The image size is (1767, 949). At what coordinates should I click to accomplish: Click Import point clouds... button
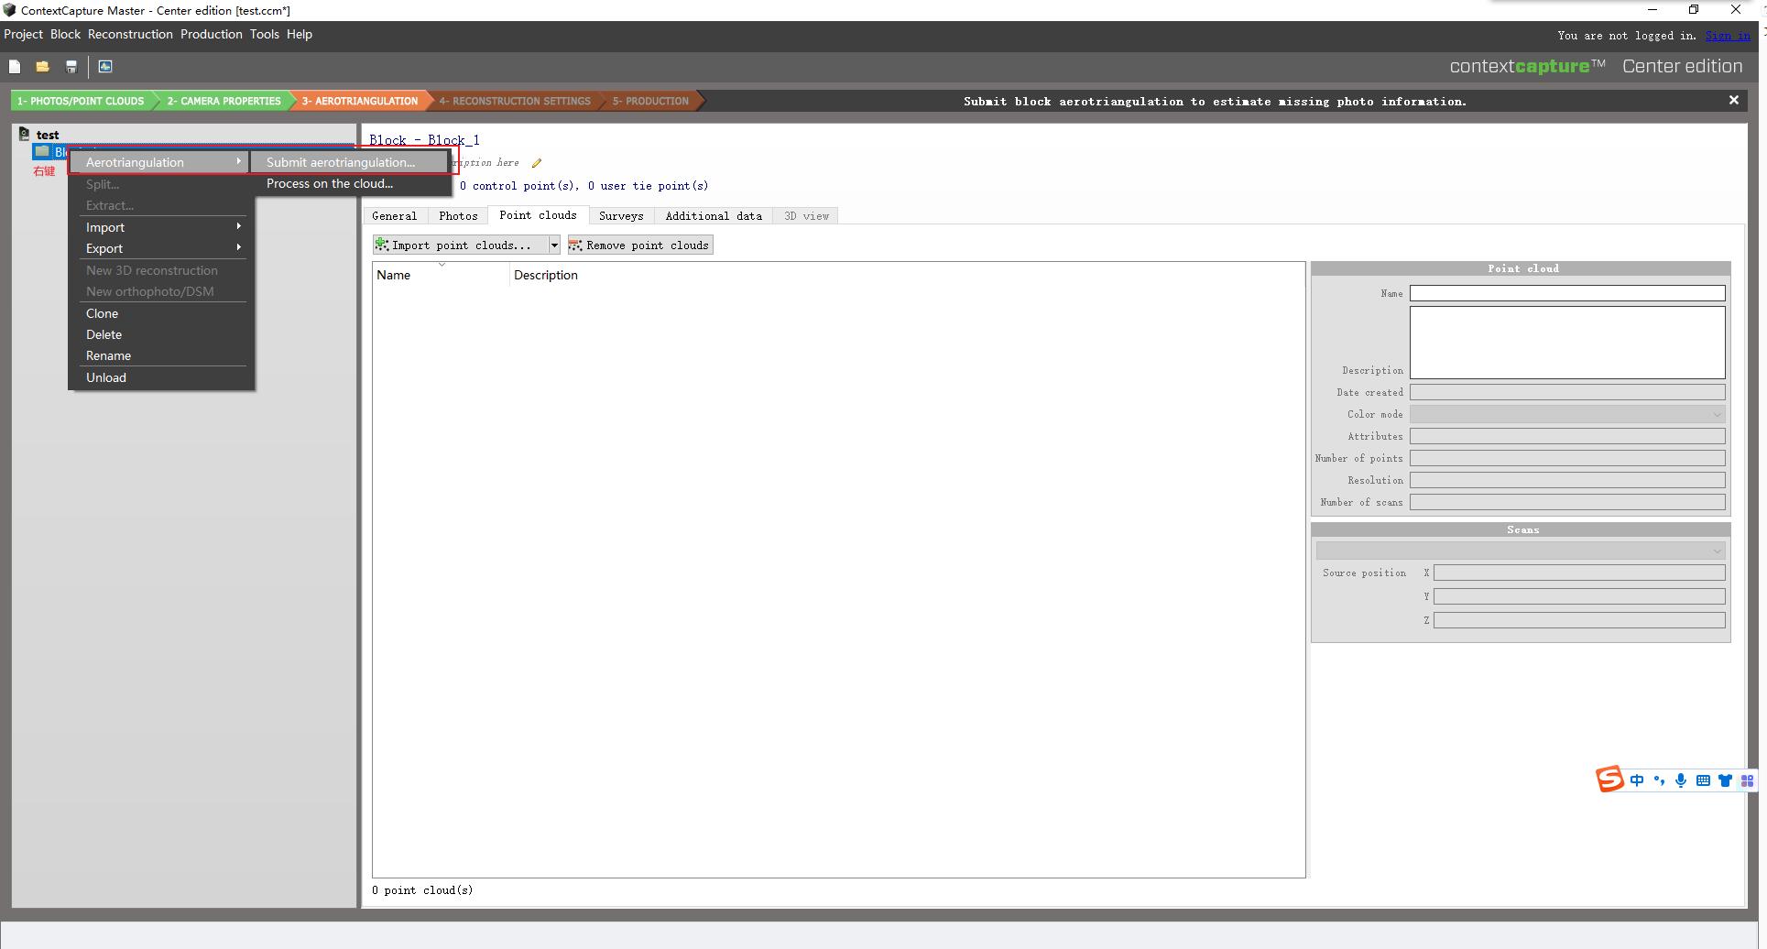click(460, 245)
